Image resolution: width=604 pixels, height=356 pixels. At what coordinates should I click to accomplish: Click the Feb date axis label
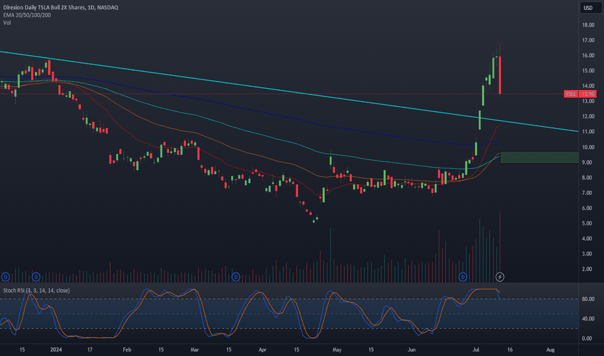coord(127,350)
